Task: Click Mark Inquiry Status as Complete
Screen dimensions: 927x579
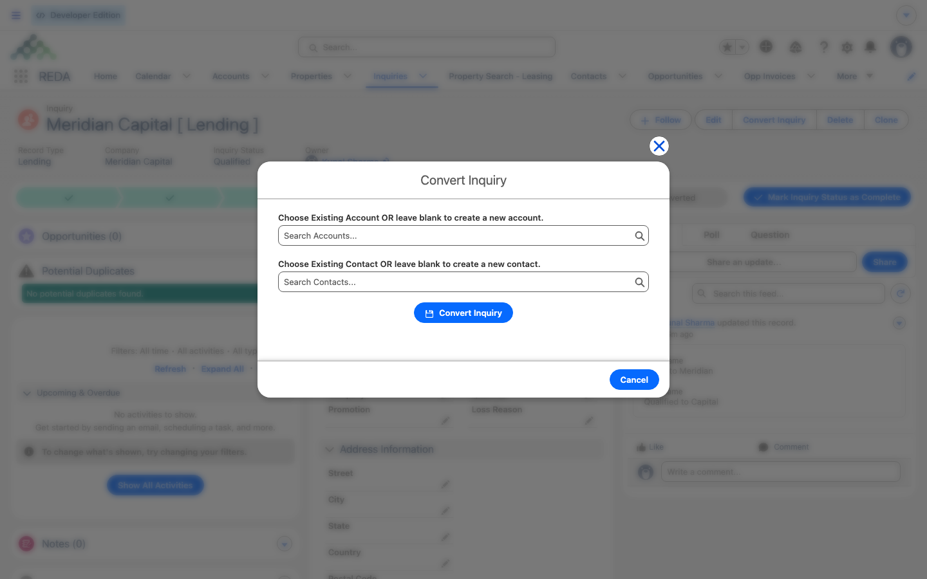Action: coord(827,198)
